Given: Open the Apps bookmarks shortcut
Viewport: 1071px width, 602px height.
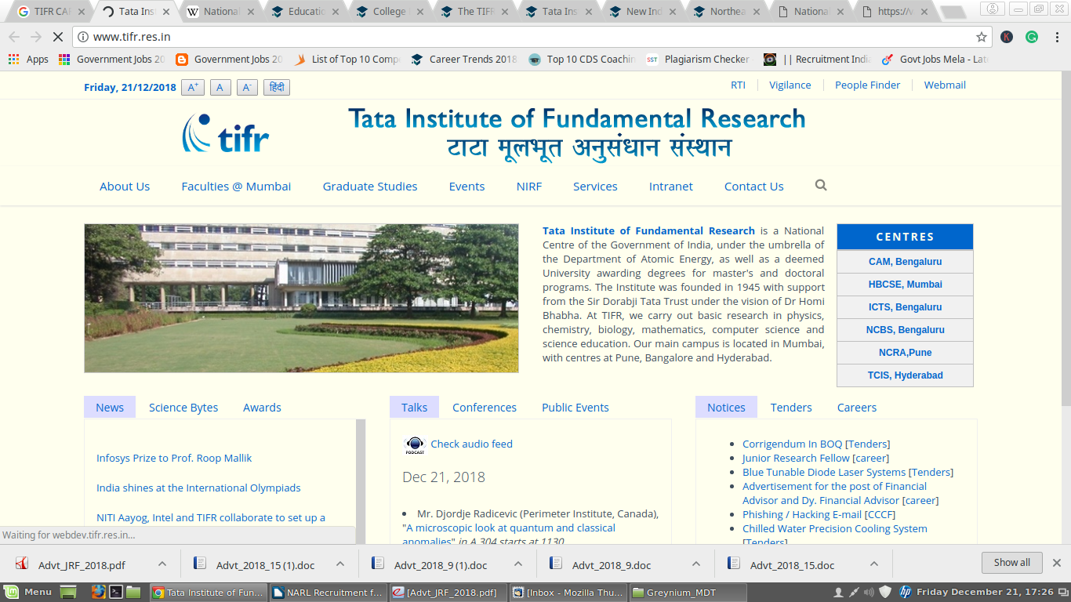Looking at the screenshot, I should tap(28, 59).
